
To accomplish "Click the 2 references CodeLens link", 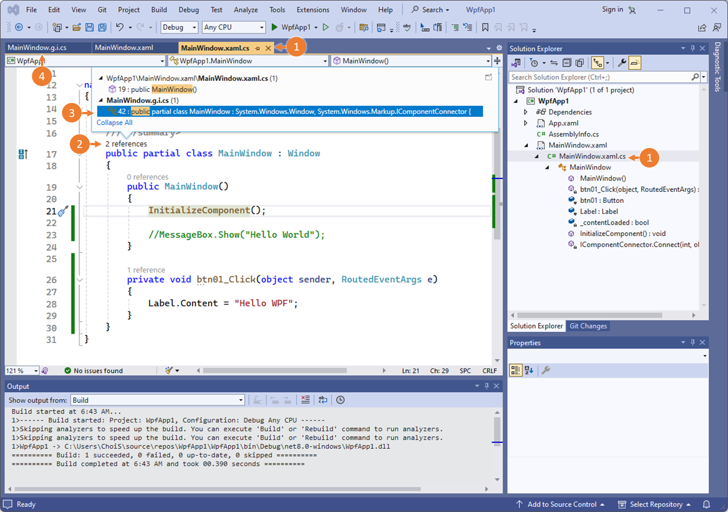I will [126, 144].
